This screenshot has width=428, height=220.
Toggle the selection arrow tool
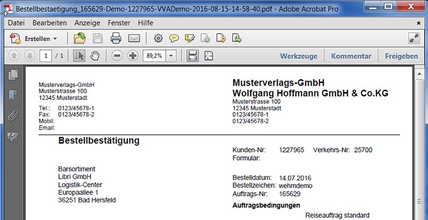pos(79,56)
